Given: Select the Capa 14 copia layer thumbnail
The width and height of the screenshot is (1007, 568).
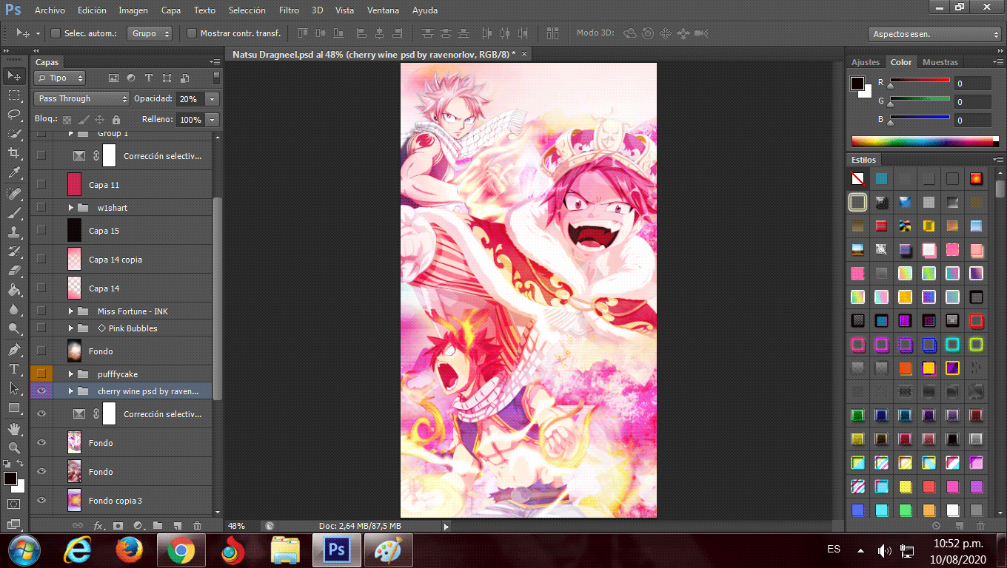Looking at the screenshot, I should point(74,259).
